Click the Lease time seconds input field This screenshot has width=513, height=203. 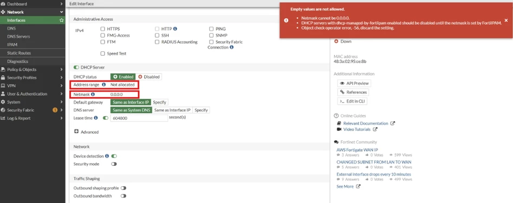click(x=139, y=118)
